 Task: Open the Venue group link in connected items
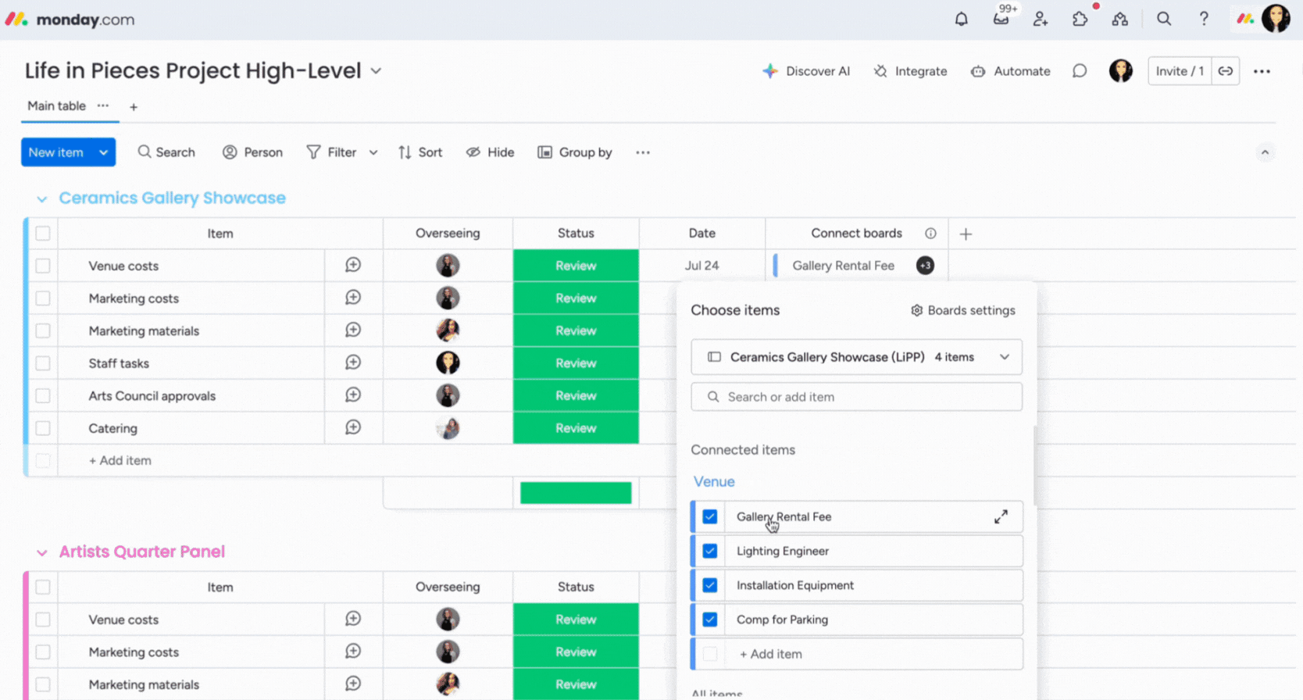click(714, 482)
